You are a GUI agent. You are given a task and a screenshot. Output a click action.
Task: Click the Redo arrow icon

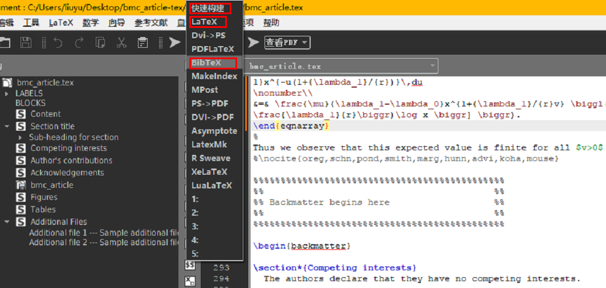79,42
